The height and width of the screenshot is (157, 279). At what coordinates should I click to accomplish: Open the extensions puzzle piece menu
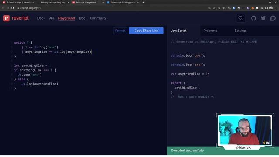[257, 8]
